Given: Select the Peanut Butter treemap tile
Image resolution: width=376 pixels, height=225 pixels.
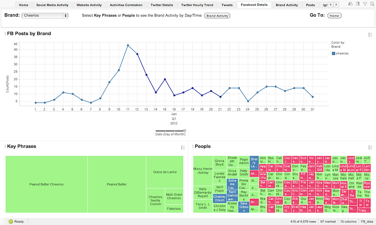Looking at the screenshot, I should (117, 184).
